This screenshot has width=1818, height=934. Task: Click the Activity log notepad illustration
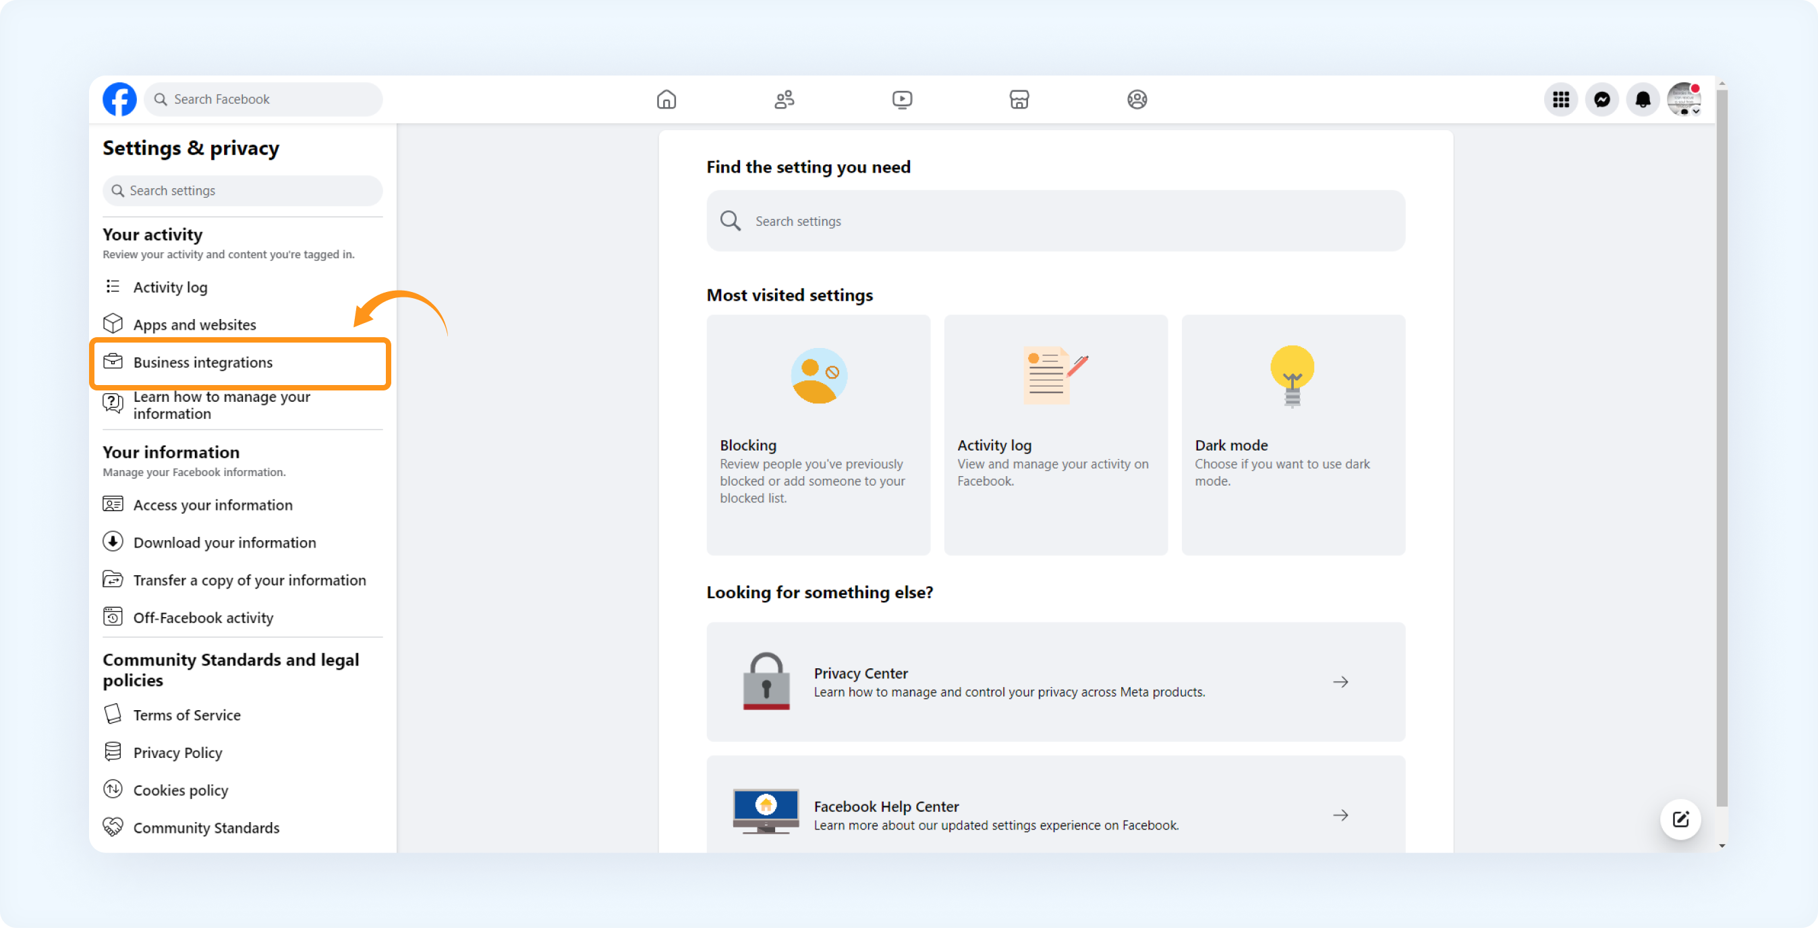point(1055,376)
